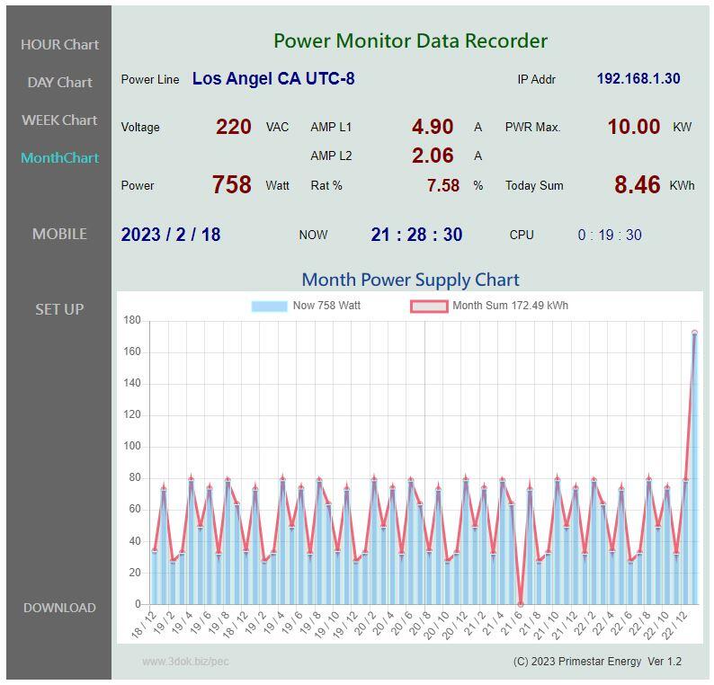Image resolution: width=714 pixels, height=685 pixels.
Task: Switch to the DAY Chart page
Action: pyautogui.click(x=59, y=82)
